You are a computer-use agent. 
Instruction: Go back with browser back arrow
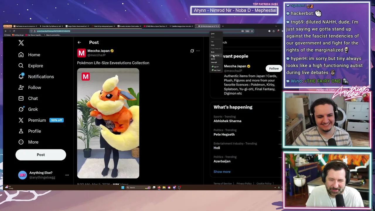click(6, 31)
